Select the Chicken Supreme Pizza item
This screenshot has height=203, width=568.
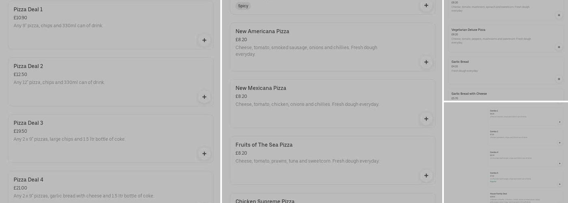[265, 201]
